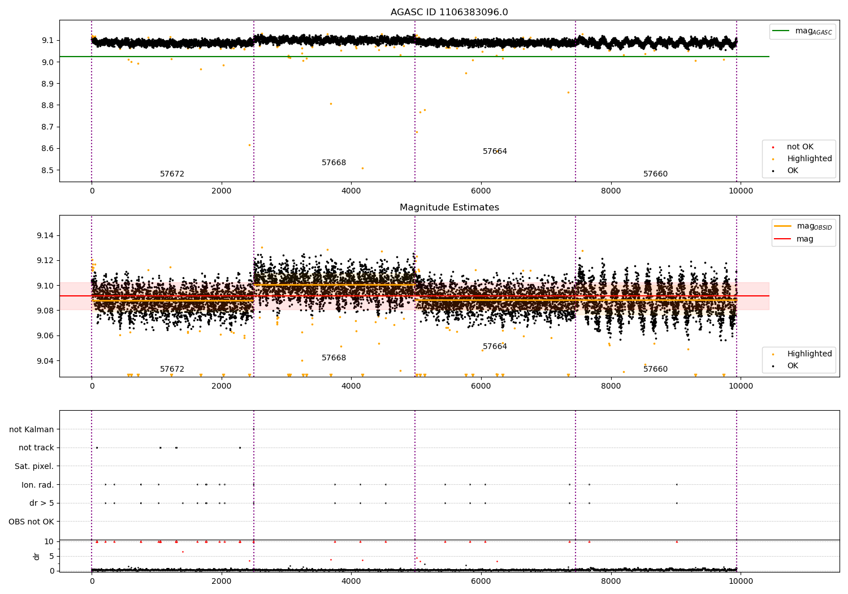This screenshot has width=848, height=594.
Task: Click y-axis tick 9.14 on the middle plot
Action: (44, 236)
